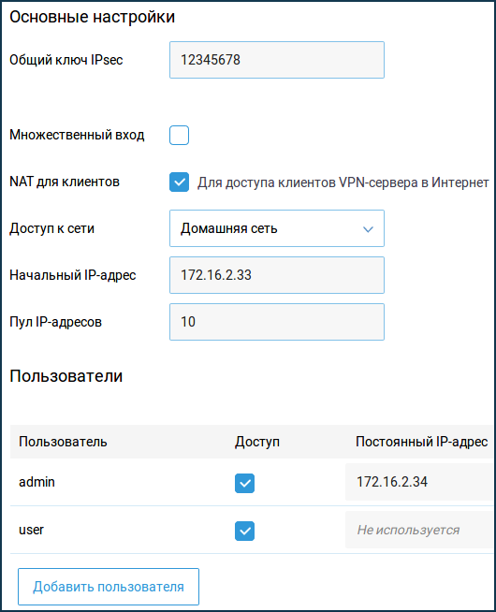
Task: Select the user row name
Action: pos(31,530)
